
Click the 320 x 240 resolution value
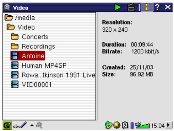click(x=115, y=30)
